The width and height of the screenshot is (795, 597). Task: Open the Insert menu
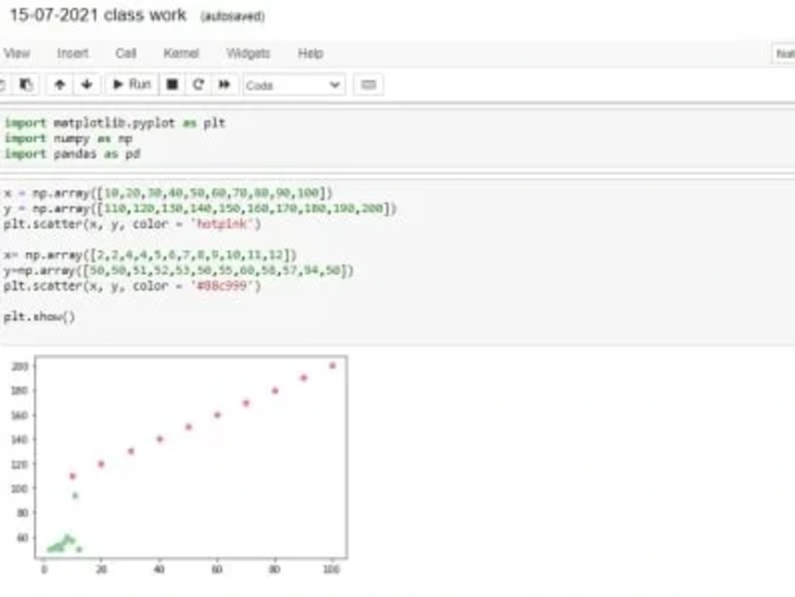pyautogui.click(x=72, y=53)
